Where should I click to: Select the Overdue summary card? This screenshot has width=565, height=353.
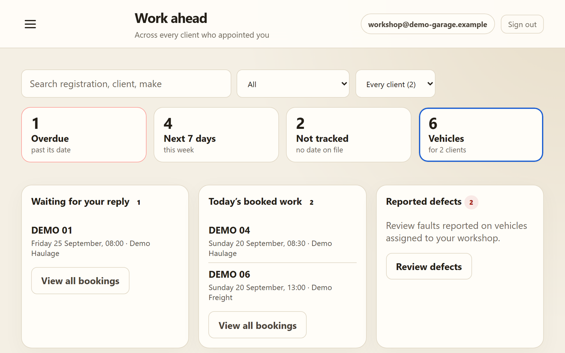(x=84, y=135)
